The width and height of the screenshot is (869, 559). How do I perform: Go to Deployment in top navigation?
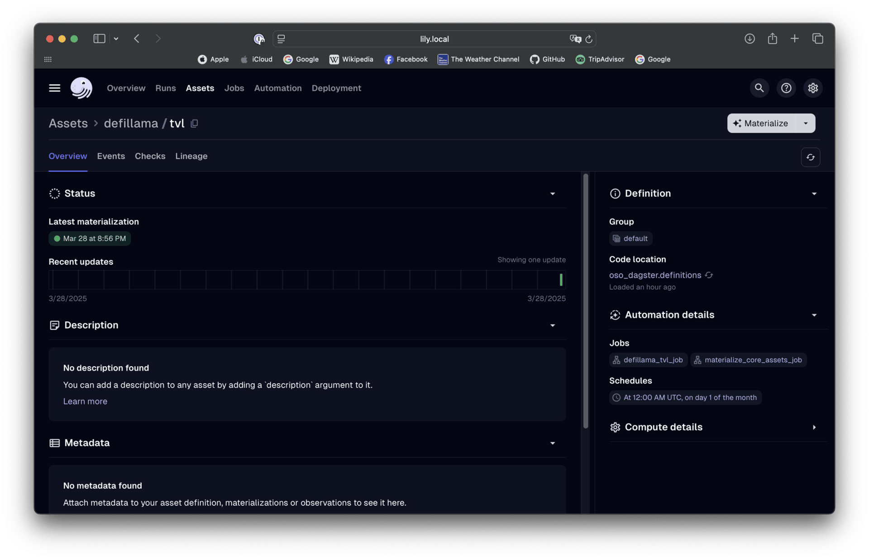tap(336, 88)
